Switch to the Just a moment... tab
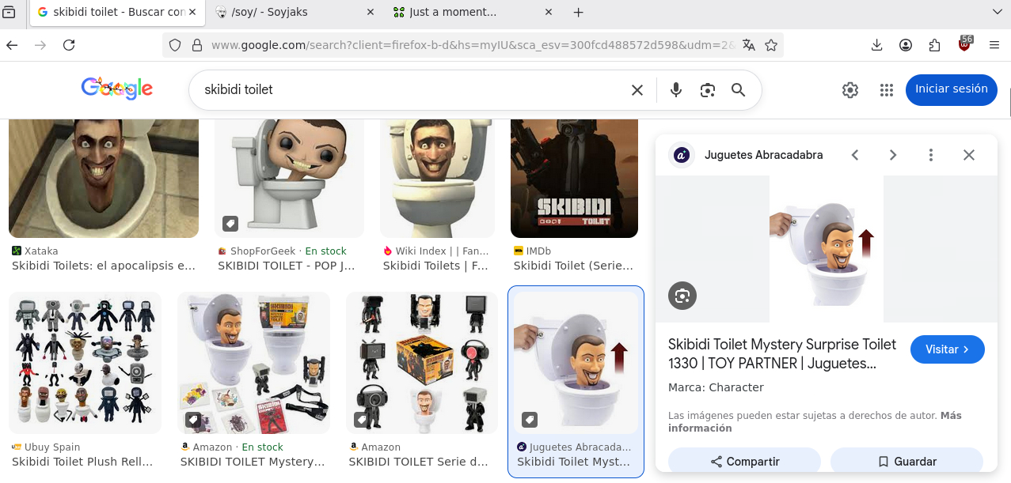The width and height of the screenshot is (1011, 483). point(467,13)
